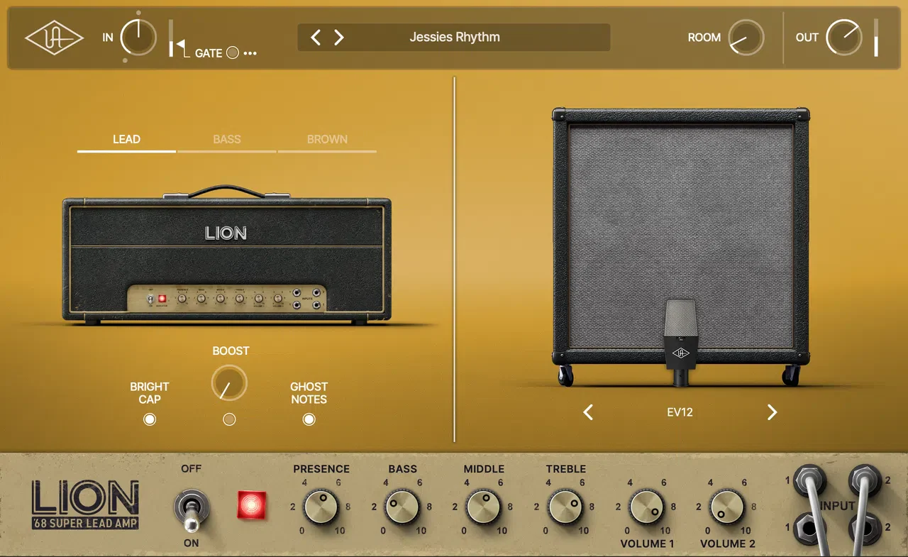
Task: Toggle GHOST NOTES on
Action: pyautogui.click(x=309, y=419)
